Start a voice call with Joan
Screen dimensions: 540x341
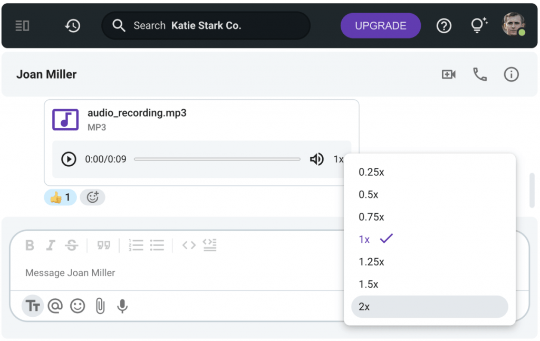pos(479,74)
